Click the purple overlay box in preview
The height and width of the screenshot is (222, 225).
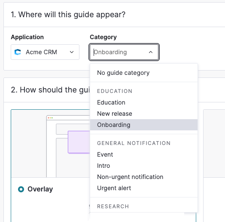click(x=79, y=142)
